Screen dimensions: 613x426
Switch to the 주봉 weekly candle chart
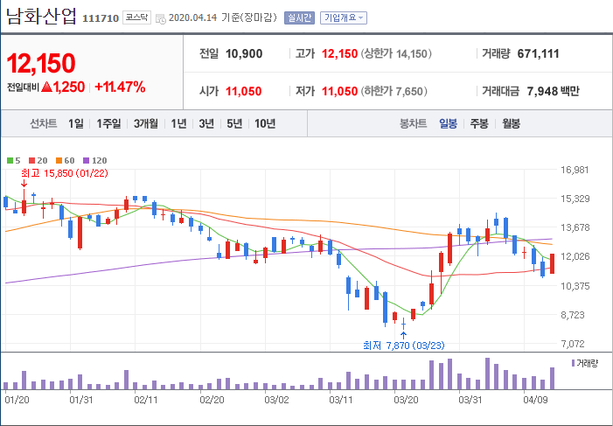(479, 124)
